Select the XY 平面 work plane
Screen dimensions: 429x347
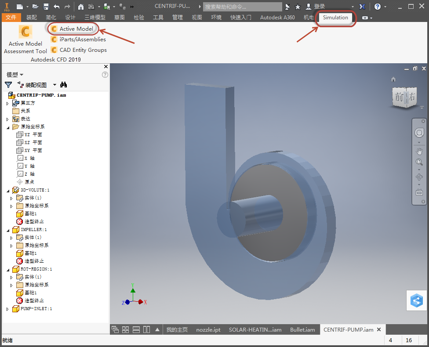[x=29, y=150]
